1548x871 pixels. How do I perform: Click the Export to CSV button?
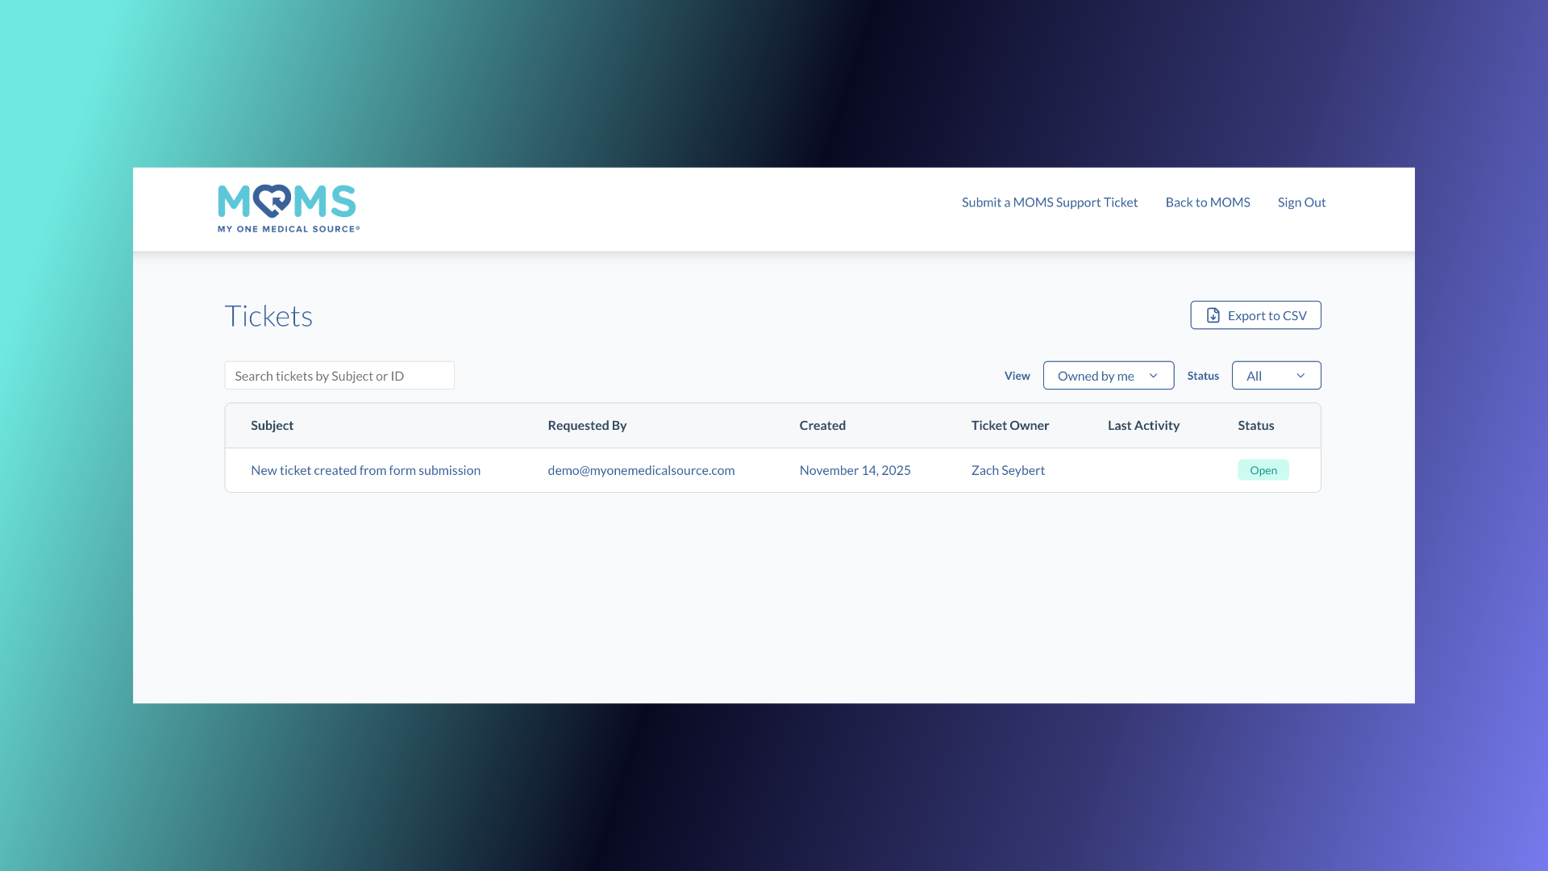pyautogui.click(x=1267, y=315)
